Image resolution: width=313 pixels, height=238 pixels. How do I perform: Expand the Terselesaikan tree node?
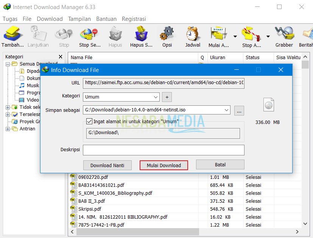pos(8,114)
